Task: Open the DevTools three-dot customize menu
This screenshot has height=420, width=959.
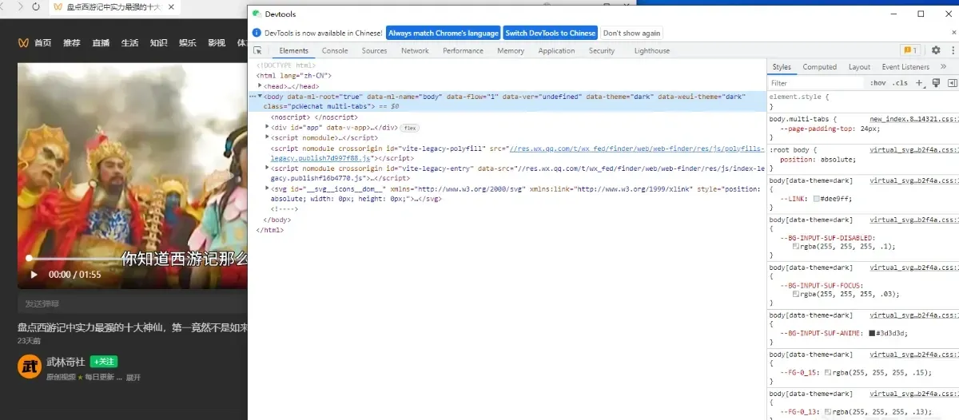Action: (953, 50)
